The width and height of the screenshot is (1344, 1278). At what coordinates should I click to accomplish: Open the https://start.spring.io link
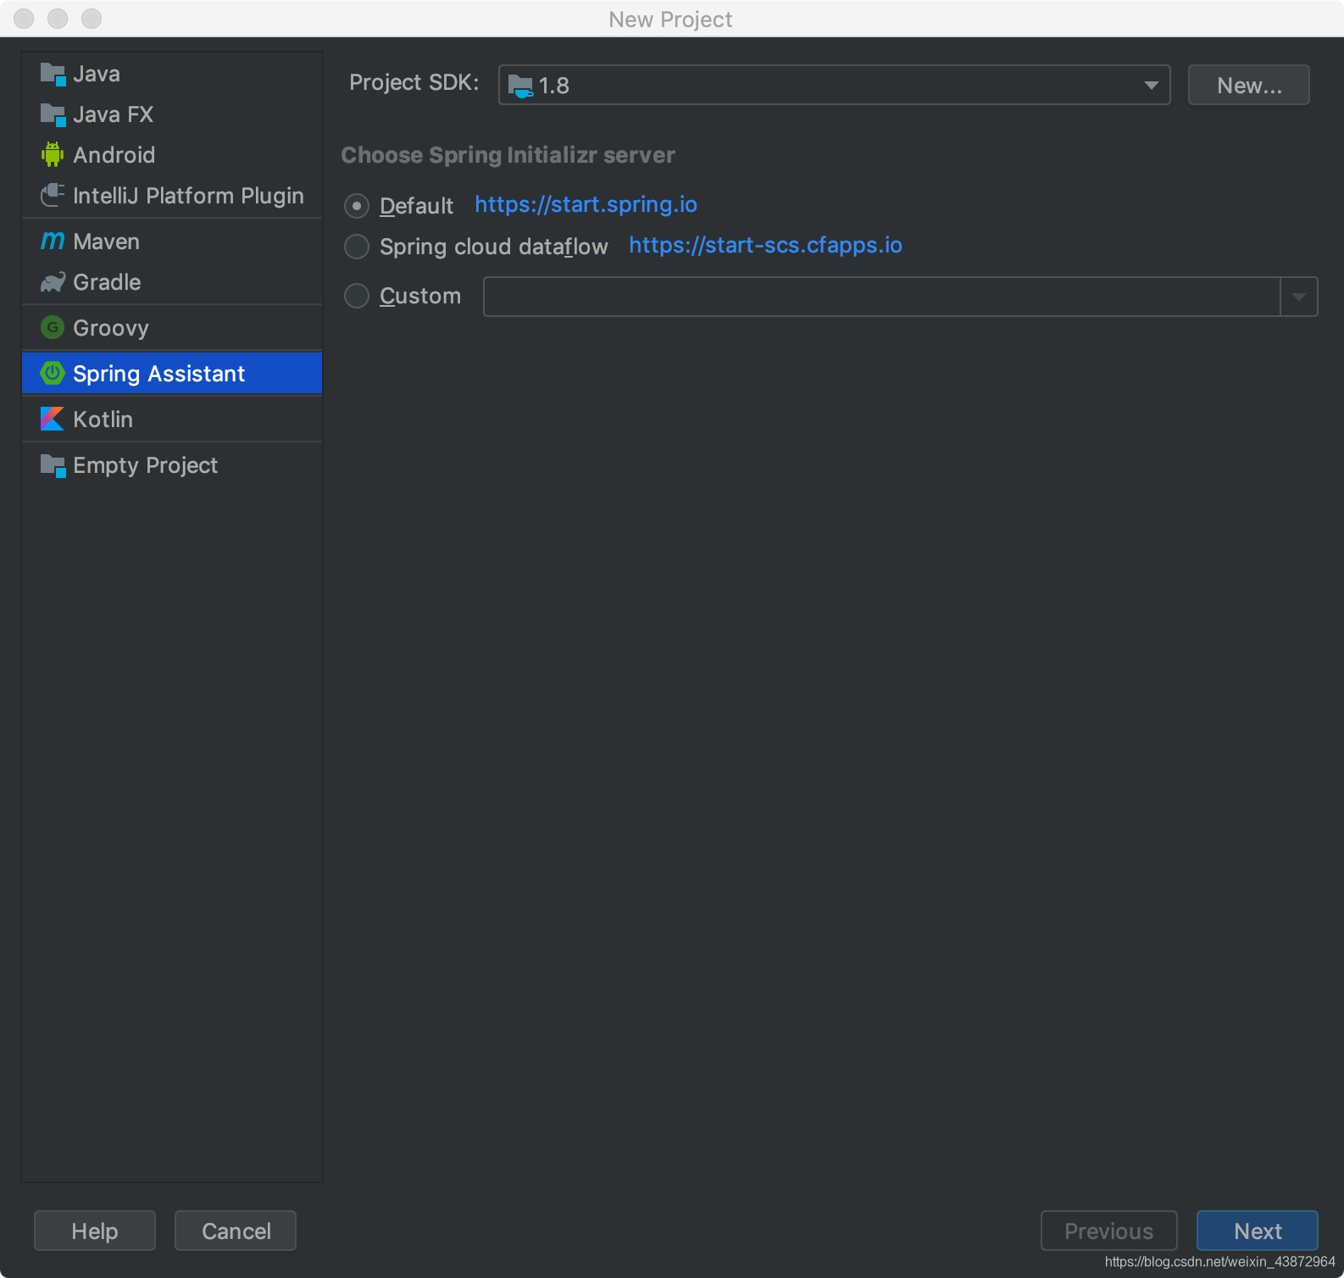(586, 204)
